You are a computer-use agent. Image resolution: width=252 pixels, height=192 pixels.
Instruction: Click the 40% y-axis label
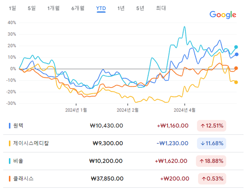click(12, 23)
